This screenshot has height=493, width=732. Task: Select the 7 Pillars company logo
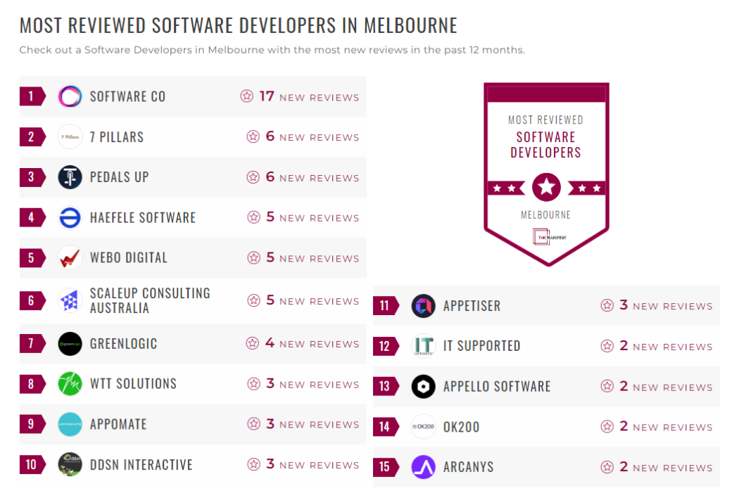point(70,136)
